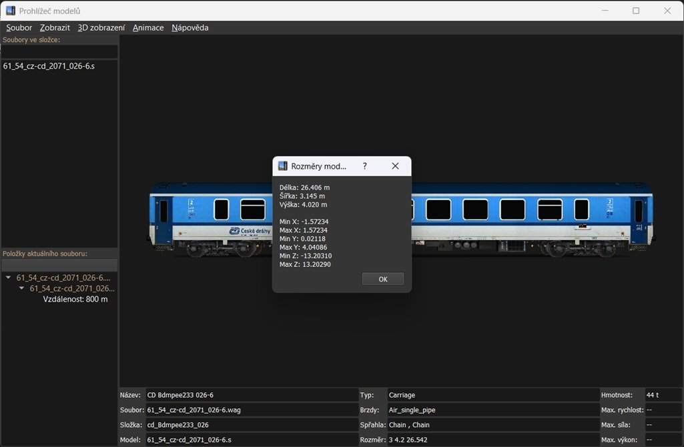
Task: Click the Min X: -1.57234 value
Action: tap(304, 221)
